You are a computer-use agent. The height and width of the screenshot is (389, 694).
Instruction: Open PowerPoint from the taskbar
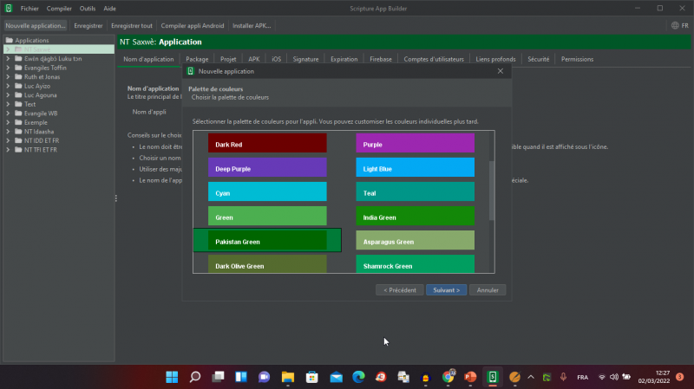click(471, 377)
